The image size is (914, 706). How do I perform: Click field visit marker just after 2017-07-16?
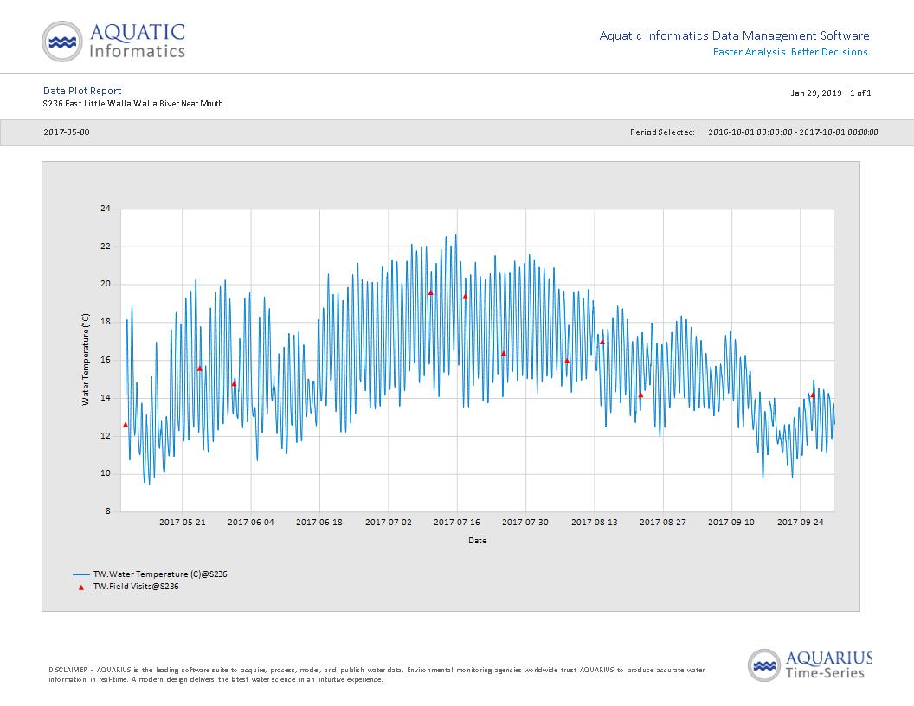point(465,297)
